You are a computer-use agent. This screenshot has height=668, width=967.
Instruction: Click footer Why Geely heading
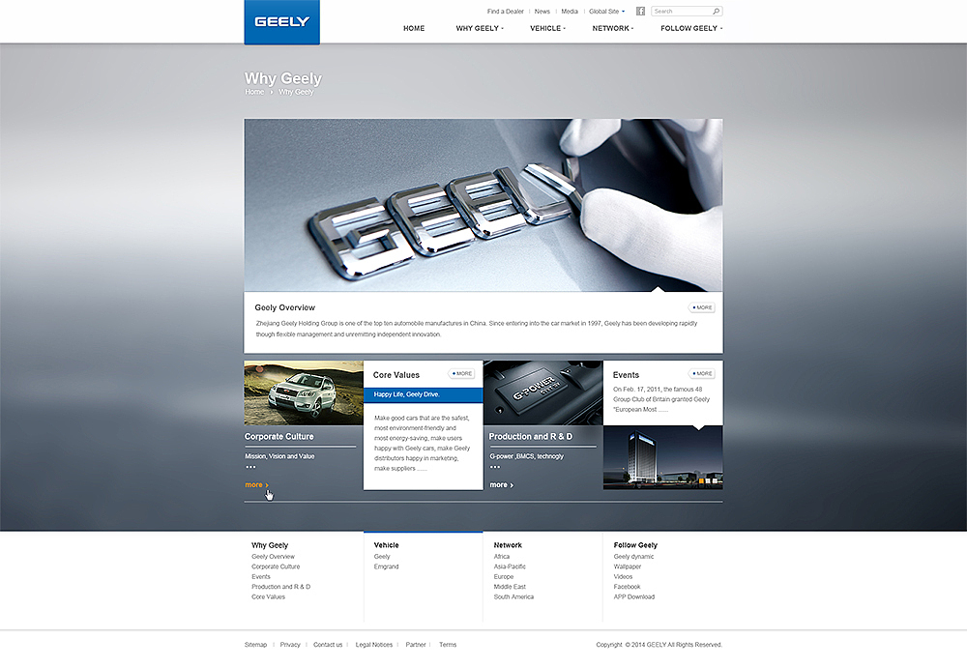click(x=270, y=545)
